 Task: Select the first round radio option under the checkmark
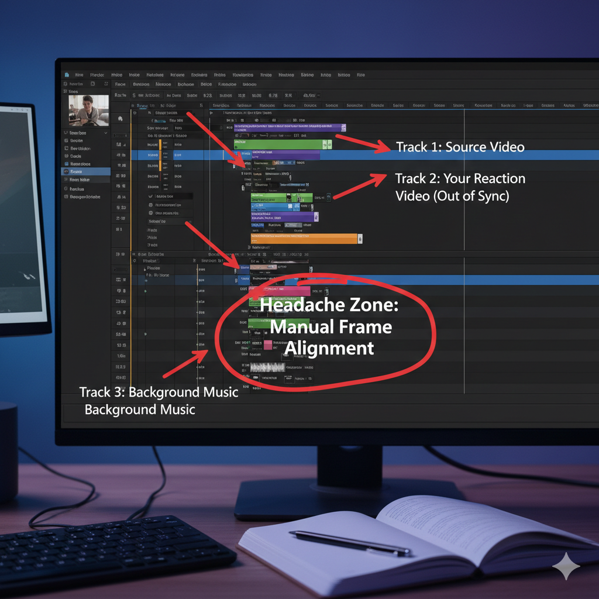click(150, 205)
